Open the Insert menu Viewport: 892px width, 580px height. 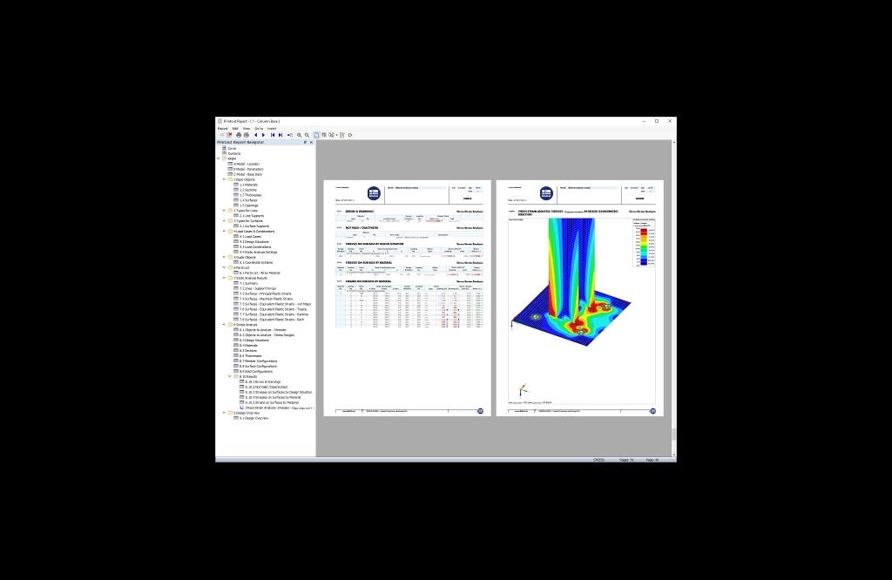(x=272, y=129)
